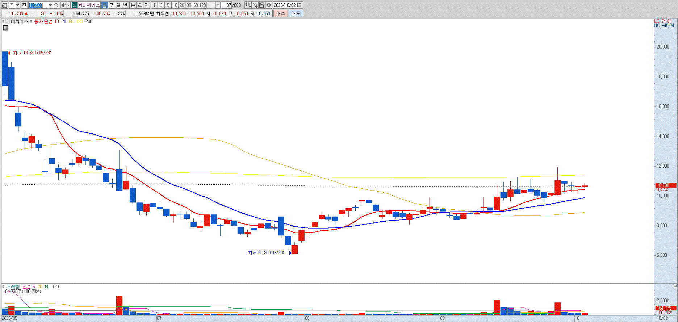Select interval button 1
The height and width of the screenshot is (322, 678).
(x=154, y=5)
